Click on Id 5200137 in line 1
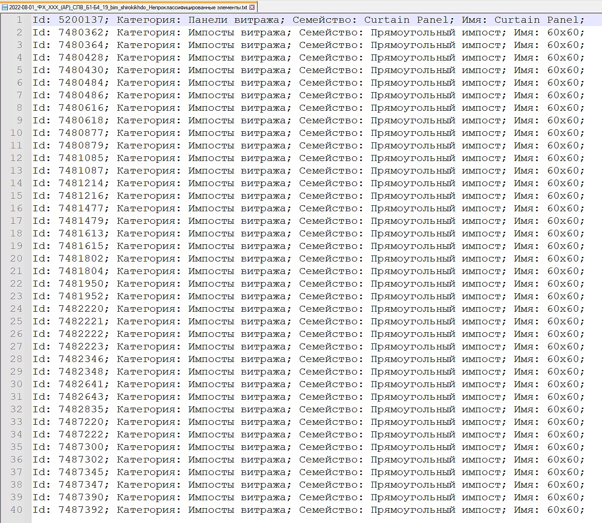The height and width of the screenshot is (523, 602). (x=81, y=20)
